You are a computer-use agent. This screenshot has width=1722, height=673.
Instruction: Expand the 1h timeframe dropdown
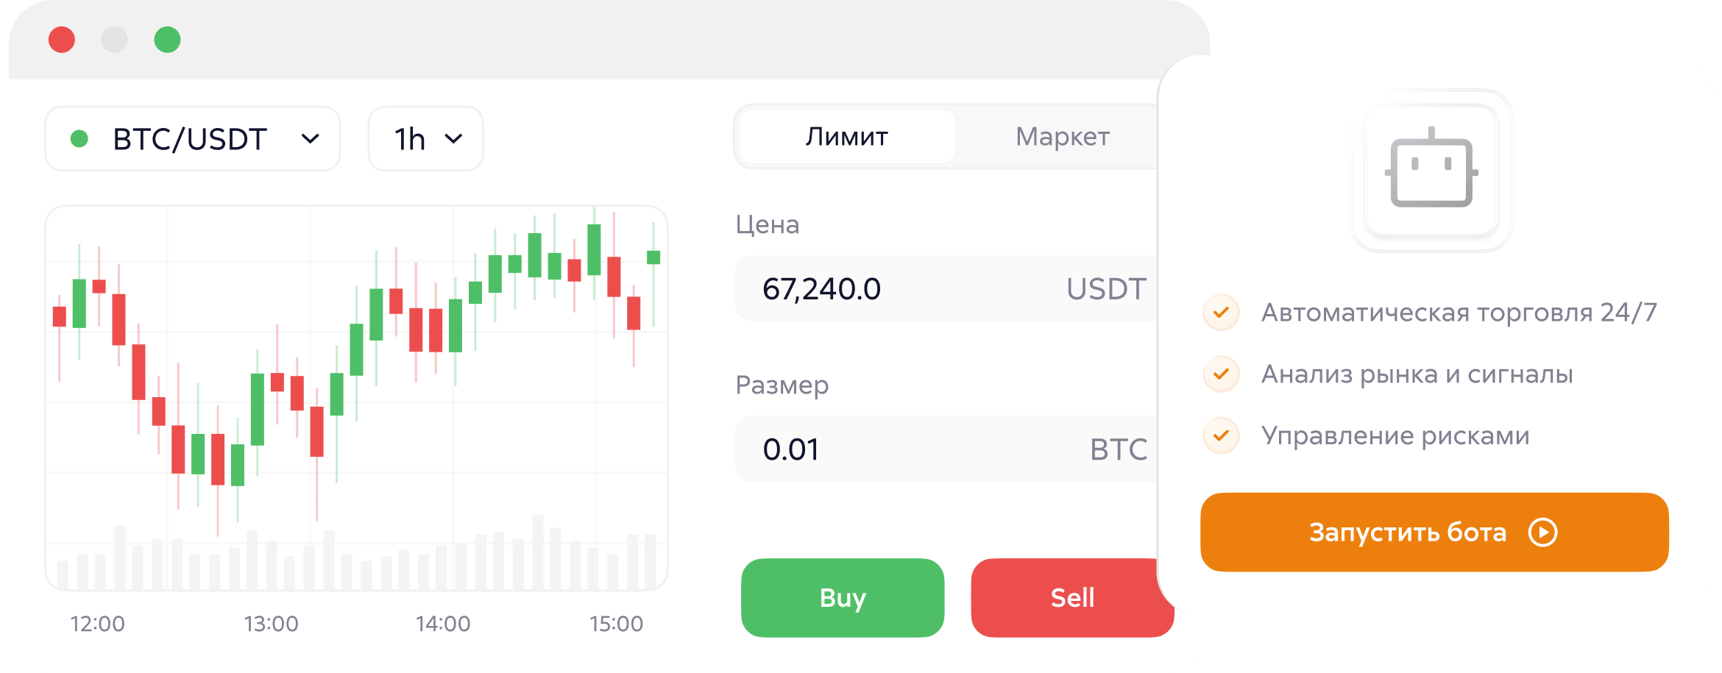425,138
